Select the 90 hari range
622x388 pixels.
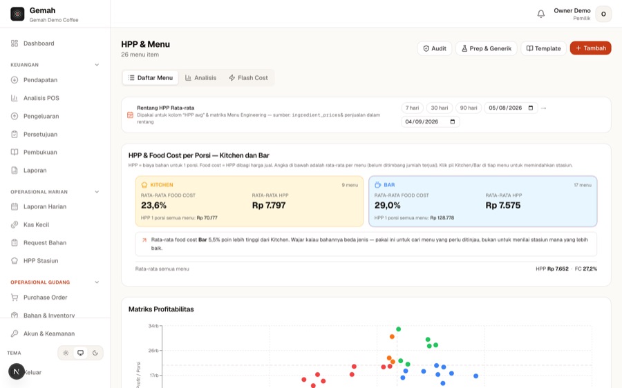[x=469, y=108]
